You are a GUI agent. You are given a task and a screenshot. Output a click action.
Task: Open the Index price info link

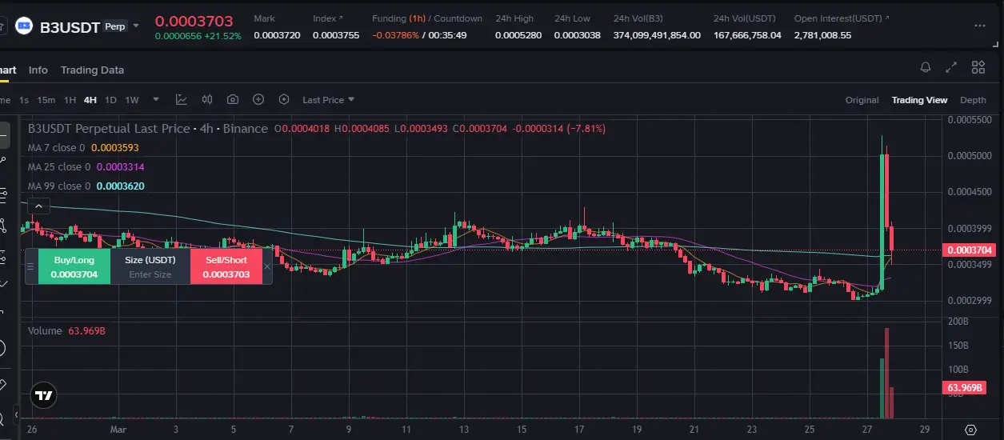click(328, 18)
